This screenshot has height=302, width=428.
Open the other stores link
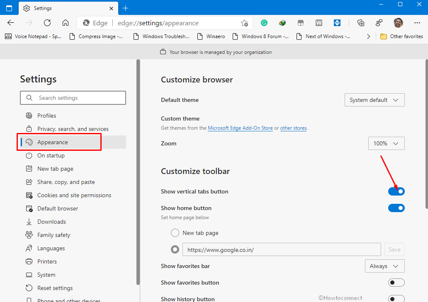coord(293,128)
